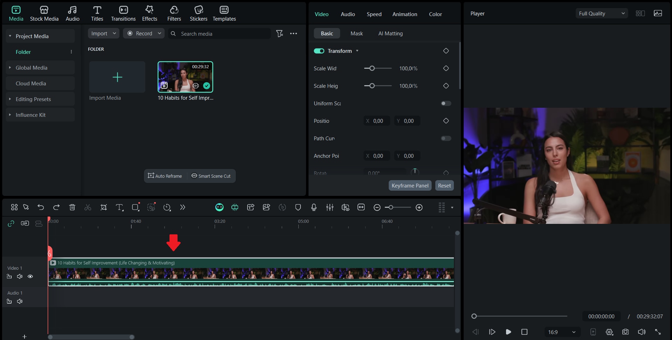Click the voiceover microphone icon
Screen dimensions: 672x340
(x=313, y=207)
